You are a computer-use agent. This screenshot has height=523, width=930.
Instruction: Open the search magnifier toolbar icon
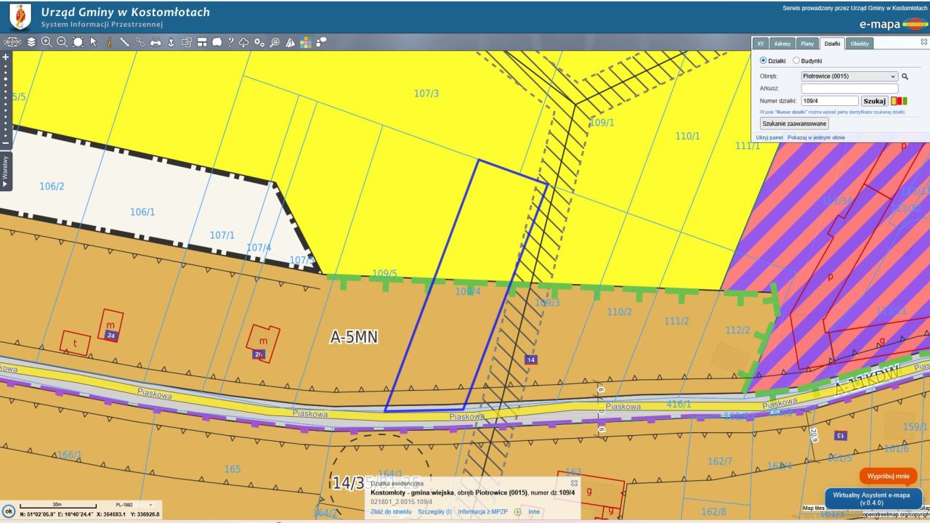275,42
